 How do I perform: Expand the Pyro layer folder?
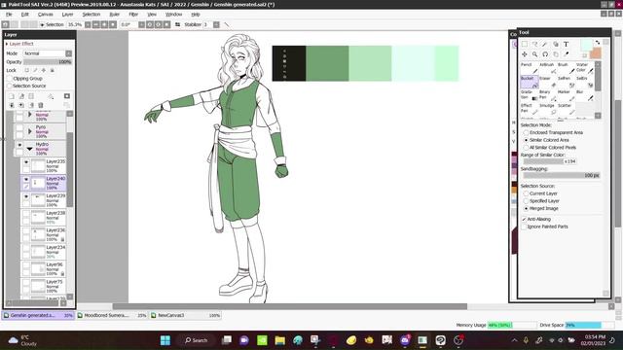pyautogui.click(x=30, y=131)
